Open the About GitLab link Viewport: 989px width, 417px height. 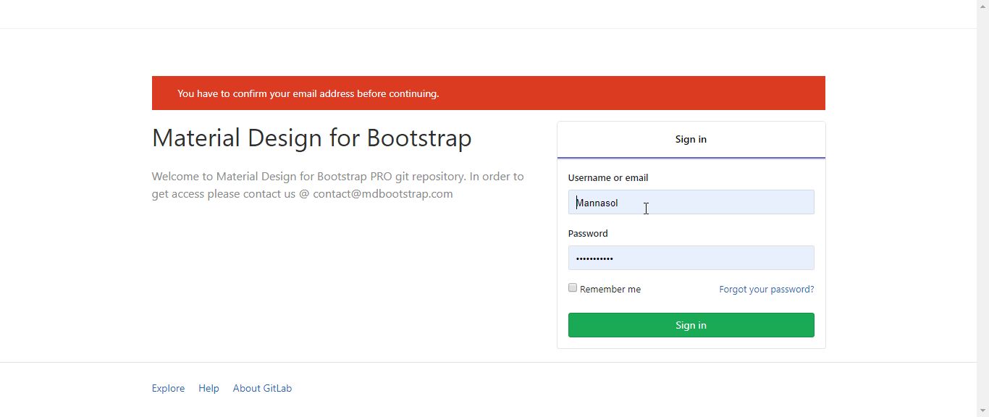(x=262, y=388)
